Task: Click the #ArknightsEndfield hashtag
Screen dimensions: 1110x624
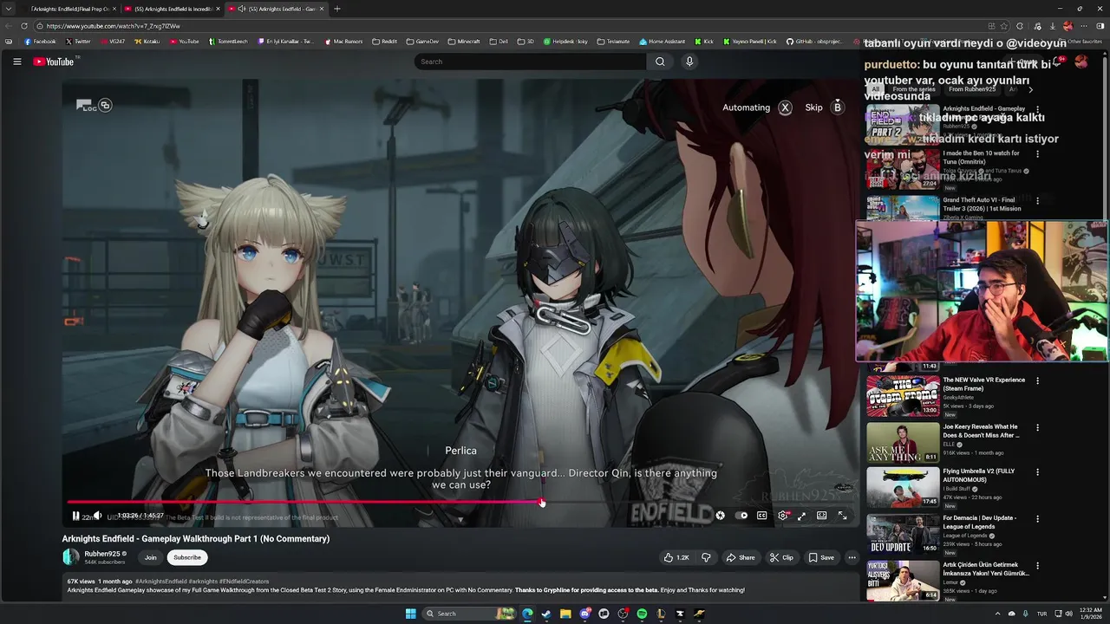Action: click(160, 582)
